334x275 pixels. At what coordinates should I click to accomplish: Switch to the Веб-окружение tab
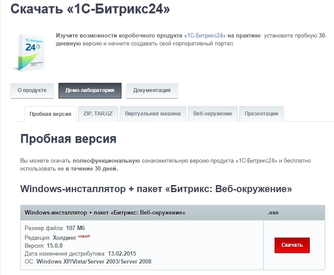(213, 114)
